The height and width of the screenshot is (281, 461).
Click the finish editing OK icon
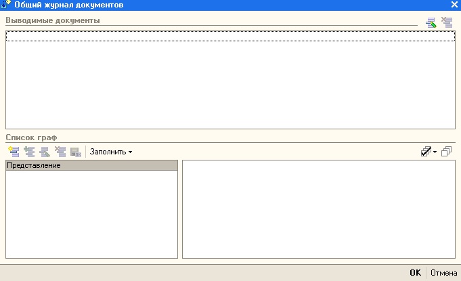coord(75,152)
